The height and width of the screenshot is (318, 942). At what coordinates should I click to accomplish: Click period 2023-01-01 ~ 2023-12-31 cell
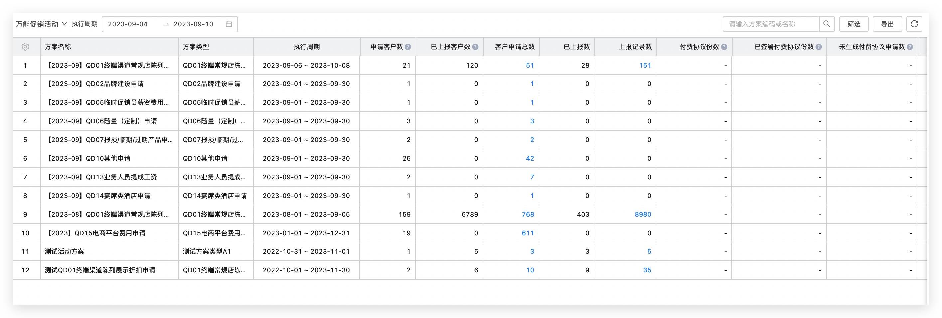point(306,233)
